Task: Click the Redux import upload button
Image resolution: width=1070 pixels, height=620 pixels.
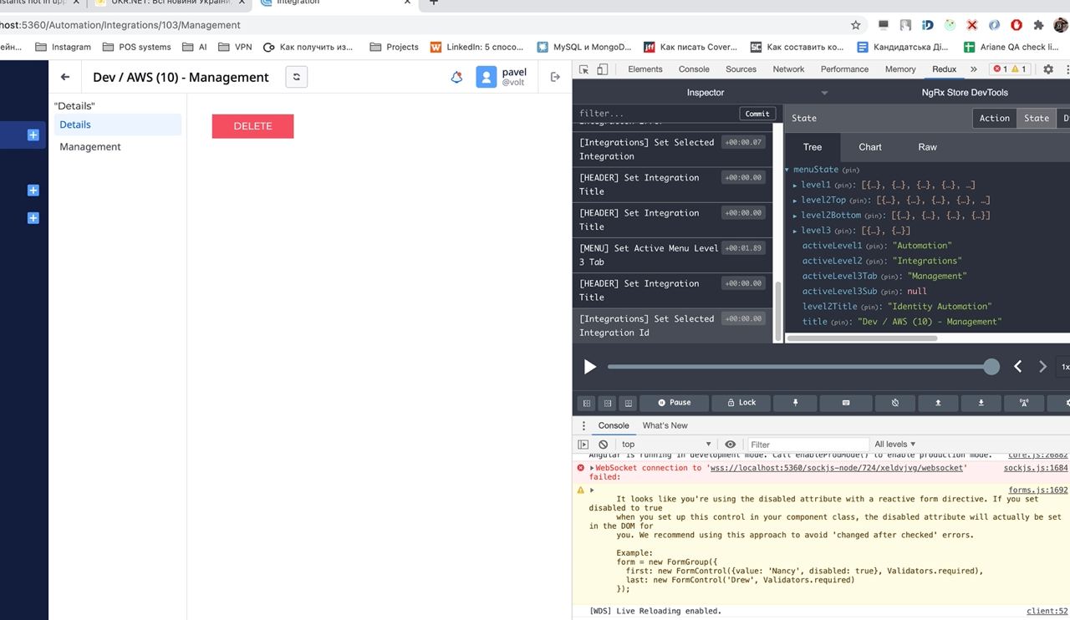Action: 938,403
